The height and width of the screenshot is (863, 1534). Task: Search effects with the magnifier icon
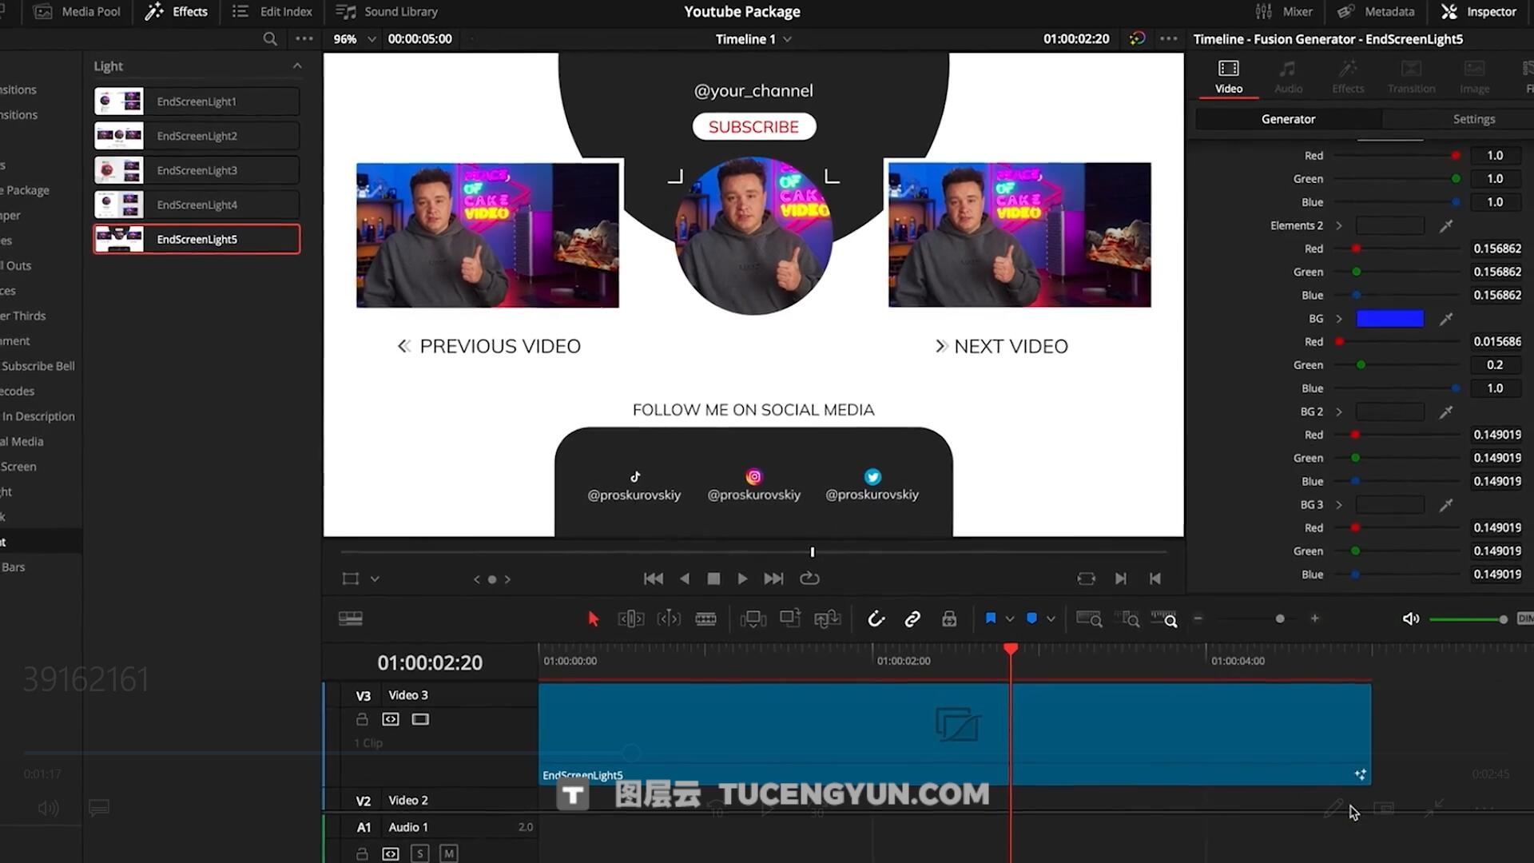[x=270, y=38]
